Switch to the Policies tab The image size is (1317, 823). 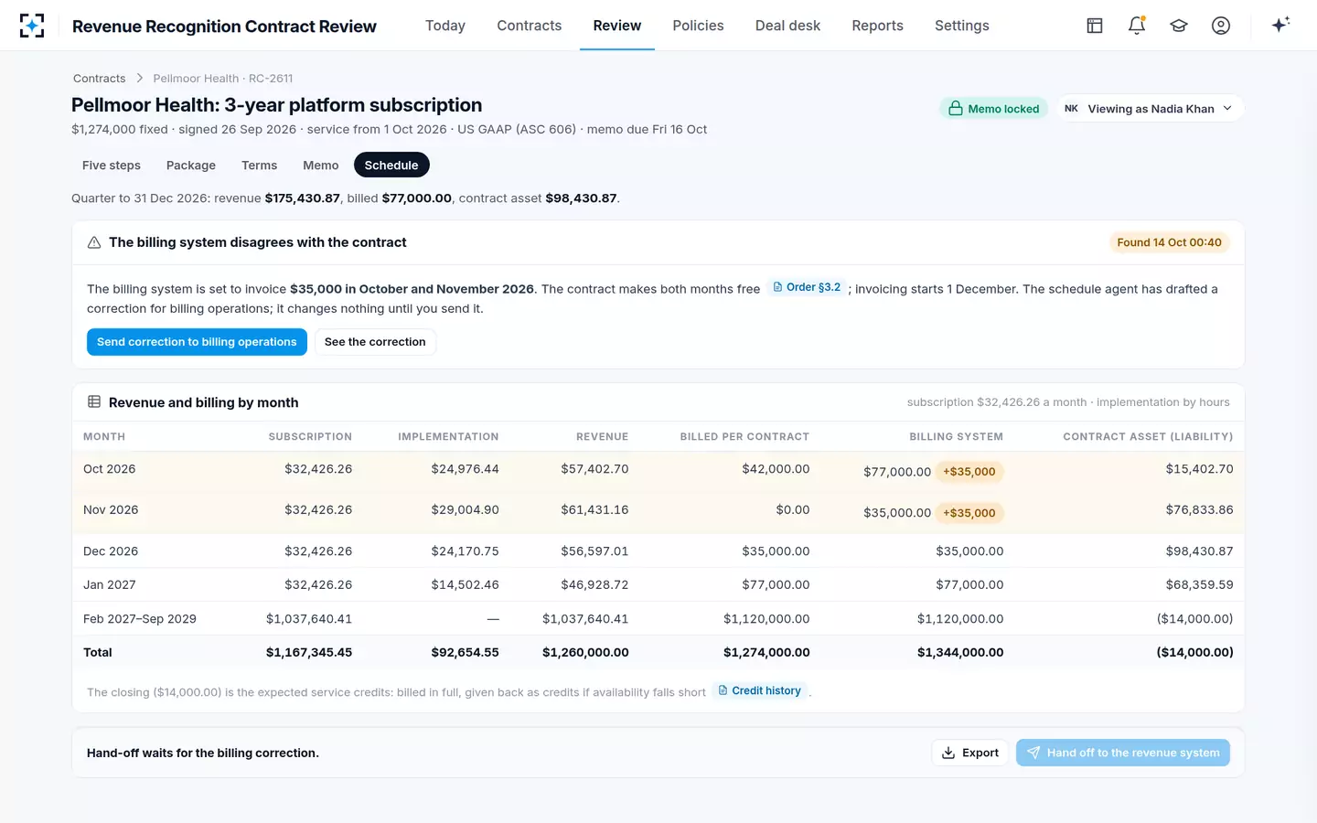click(x=698, y=26)
